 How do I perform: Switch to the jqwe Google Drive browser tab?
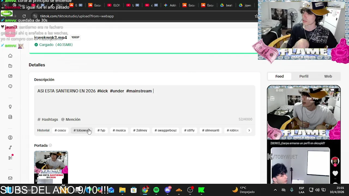point(245,5)
